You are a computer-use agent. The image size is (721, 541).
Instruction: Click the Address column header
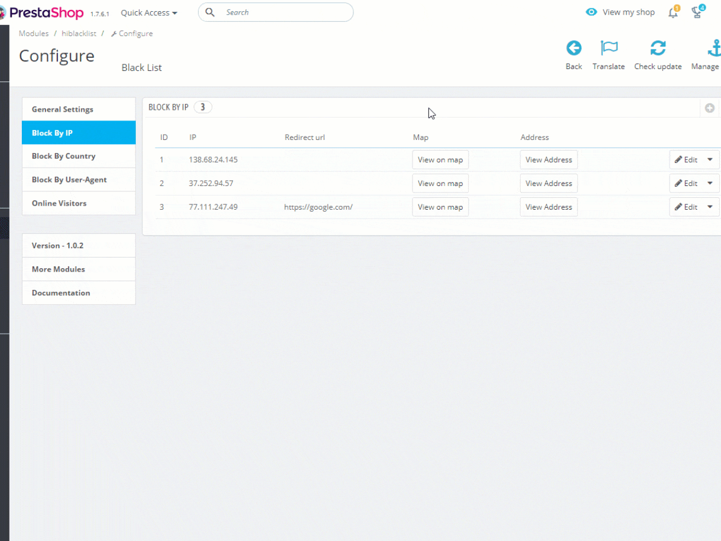pyautogui.click(x=535, y=138)
